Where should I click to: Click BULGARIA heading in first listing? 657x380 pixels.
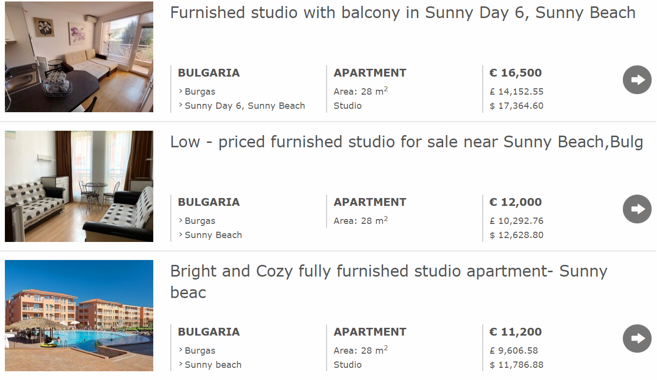click(x=208, y=73)
